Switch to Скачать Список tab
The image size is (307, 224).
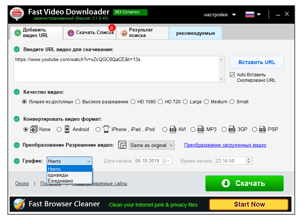pyautogui.click(x=90, y=33)
